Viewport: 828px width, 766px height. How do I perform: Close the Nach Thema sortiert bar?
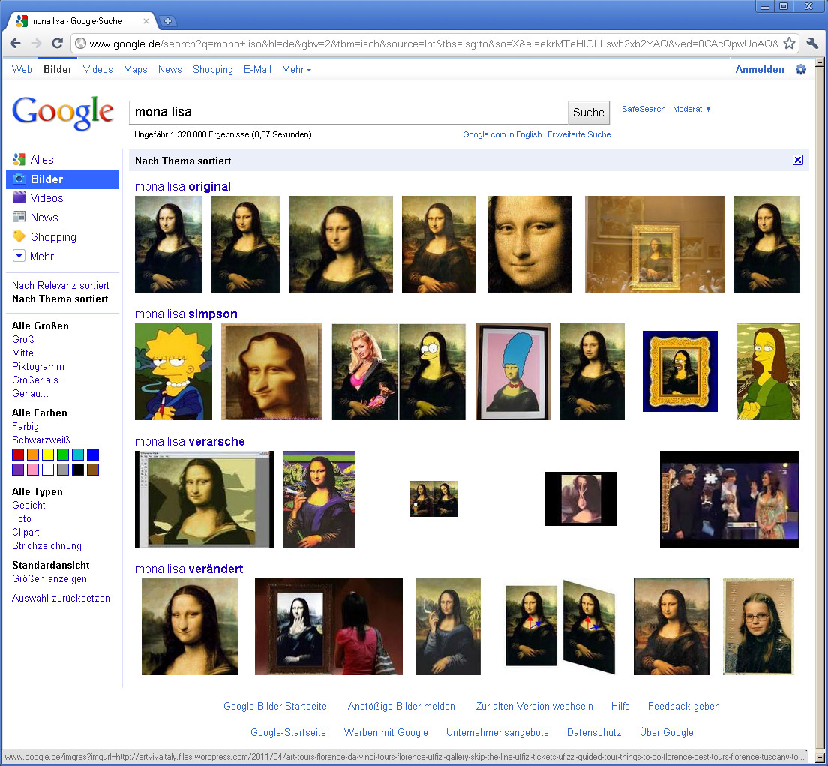(798, 160)
